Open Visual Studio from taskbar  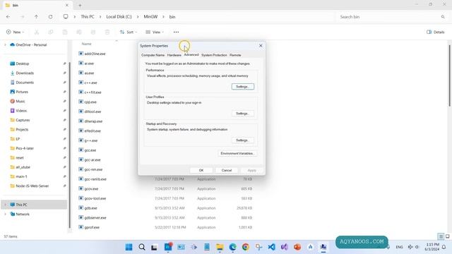pos(284,247)
